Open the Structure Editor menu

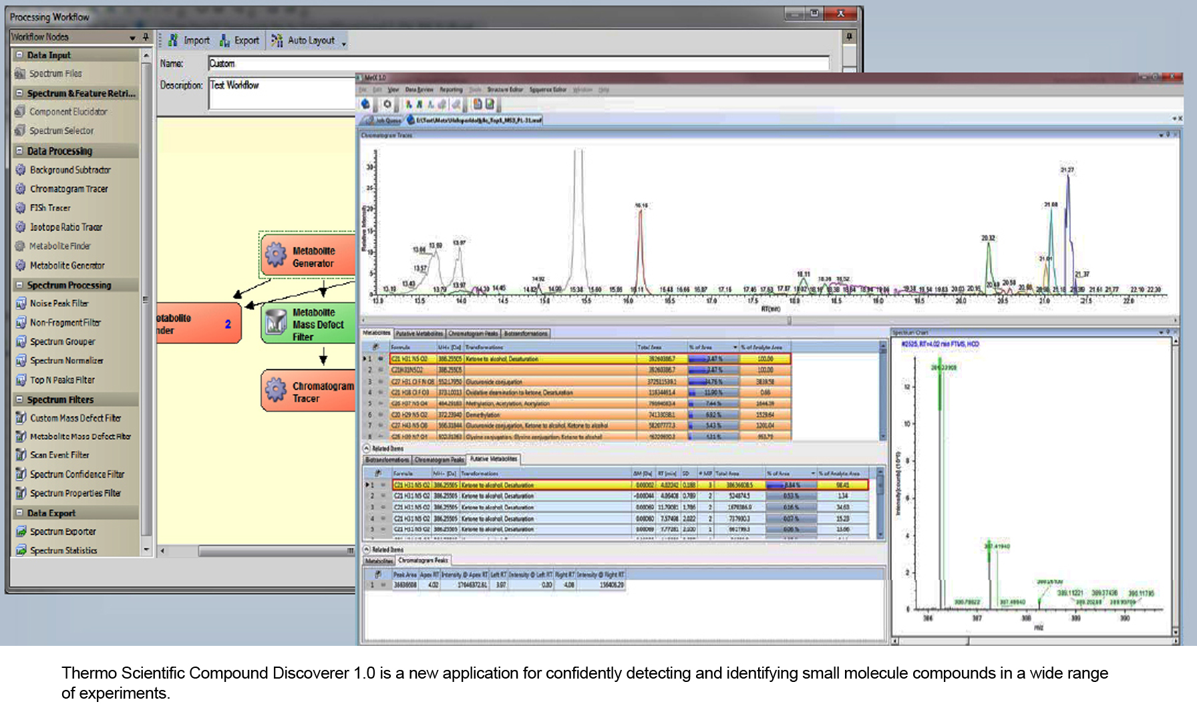pos(505,89)
